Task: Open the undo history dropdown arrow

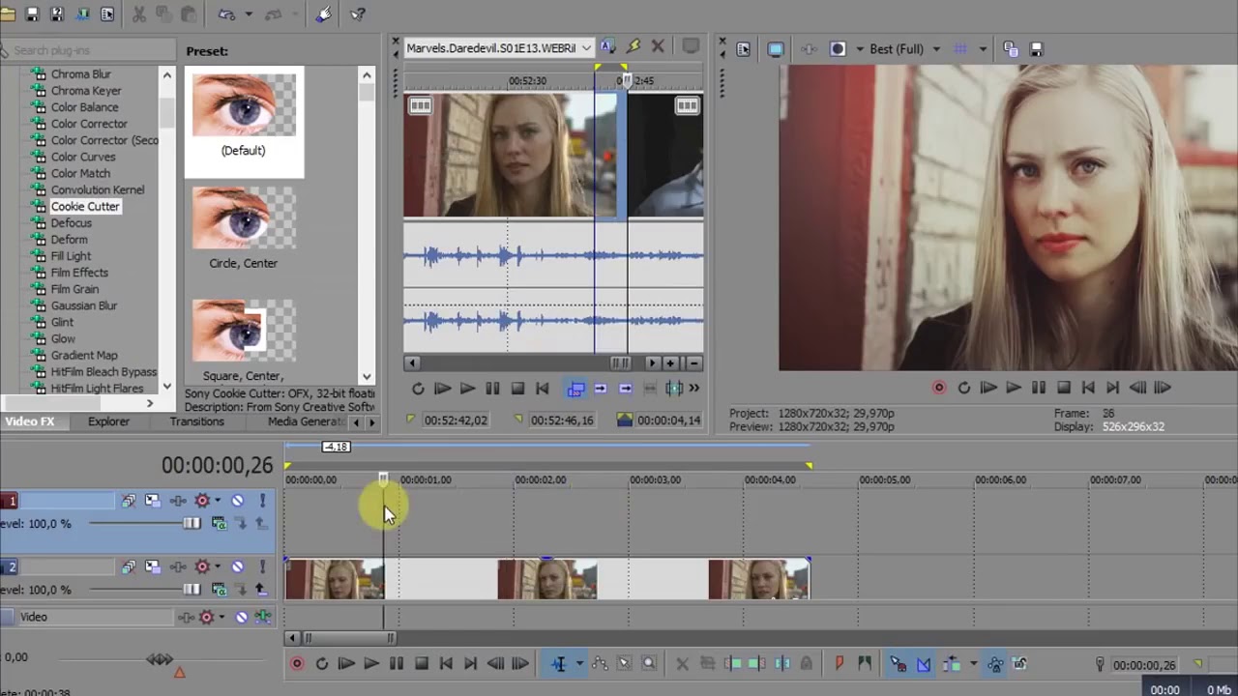Action: [x=249, y=14]
